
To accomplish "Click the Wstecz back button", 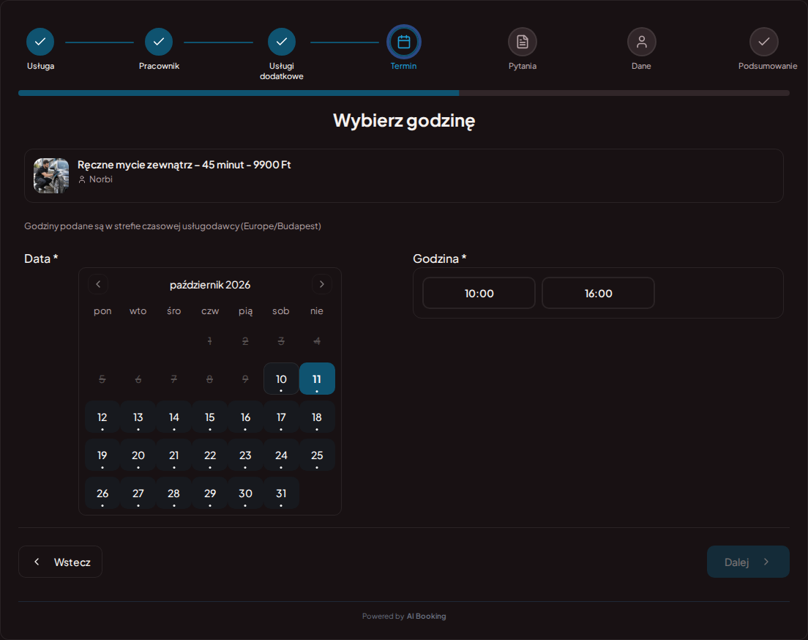I will [x=60, y=562].
